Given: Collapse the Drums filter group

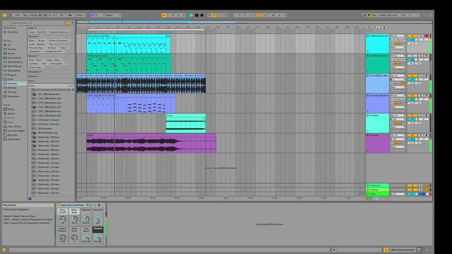Looking at the screenshot, I should click(33, 56).
